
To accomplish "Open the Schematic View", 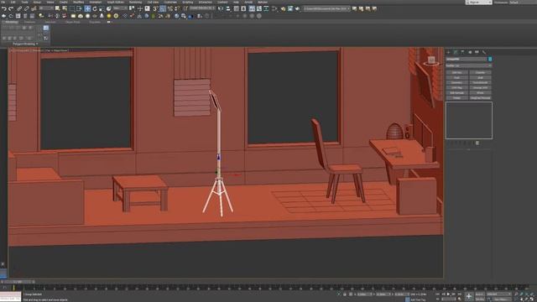I will [266, 8].
